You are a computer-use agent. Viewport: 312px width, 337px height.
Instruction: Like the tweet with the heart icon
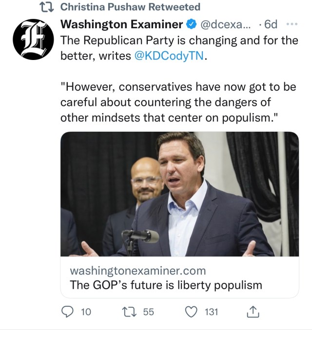point(193,311)
